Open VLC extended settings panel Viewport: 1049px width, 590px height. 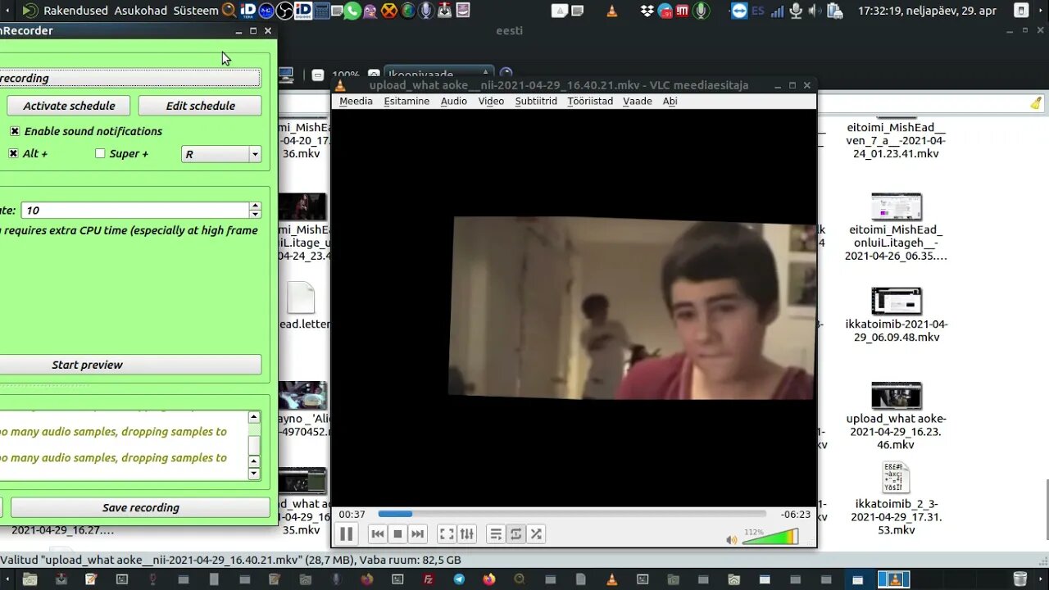click(x=467, y=534)
